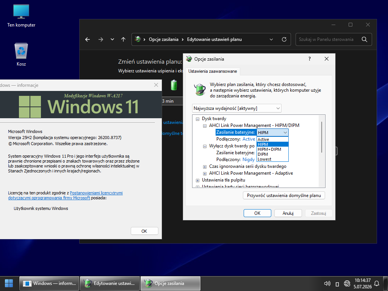The width and height of the screenshot is (388, 291).
Task: Choose HIPM from the dropdown list
Action: [x=272, y=144]
